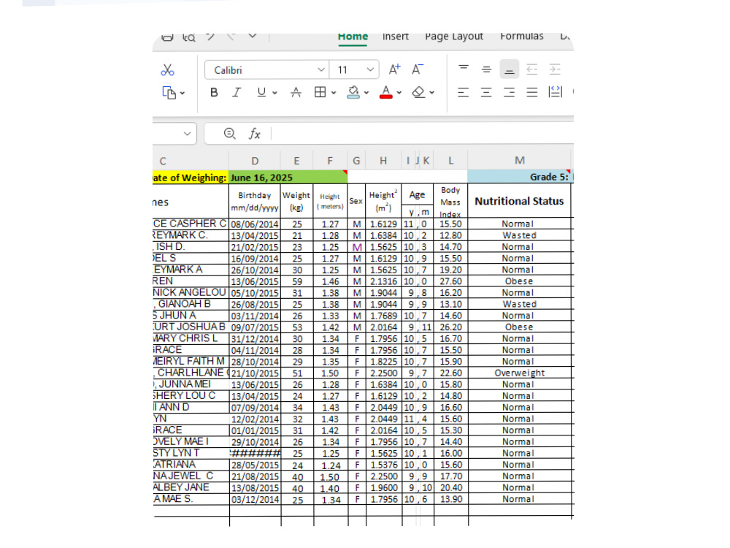Click the Distributed alignment icon

[555, 92]
